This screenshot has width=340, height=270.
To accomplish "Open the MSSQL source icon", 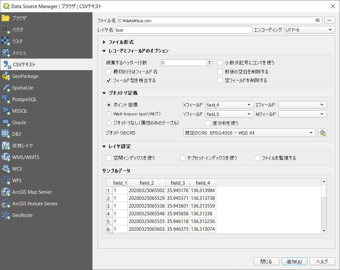I will click(x=6, y=111).
